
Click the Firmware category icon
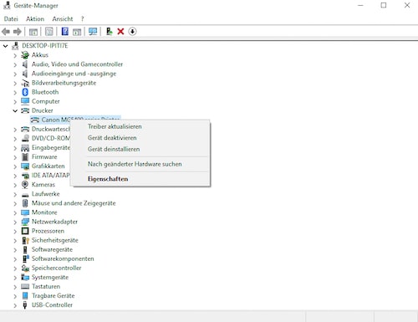coord(25,157)
